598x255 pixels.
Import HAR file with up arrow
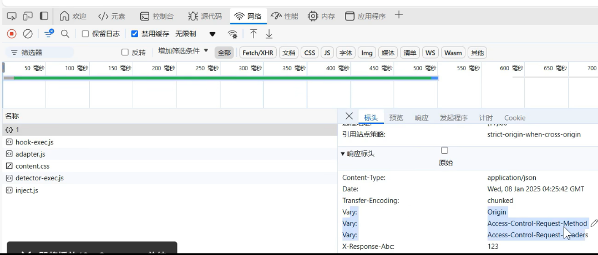click(x=253, y=34)
